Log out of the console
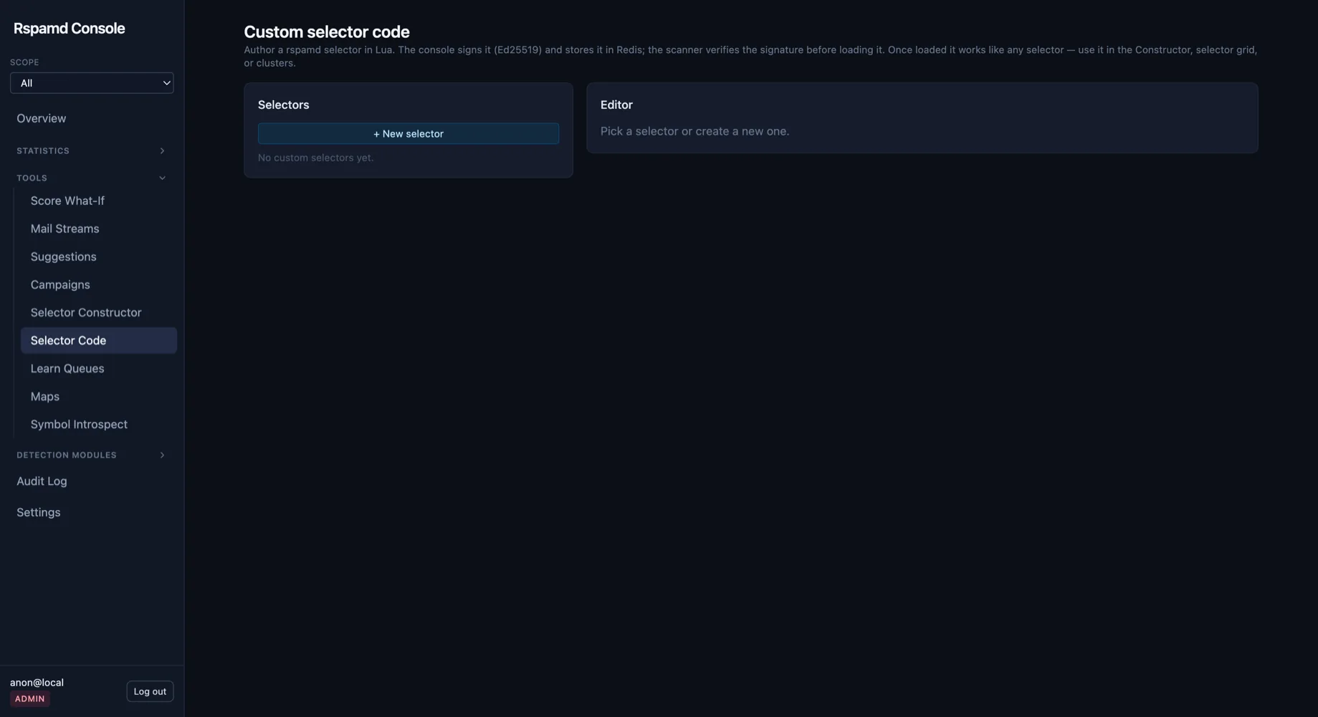Image resolution: width=1318 pixels, height=717 pixels. point(150,692)
